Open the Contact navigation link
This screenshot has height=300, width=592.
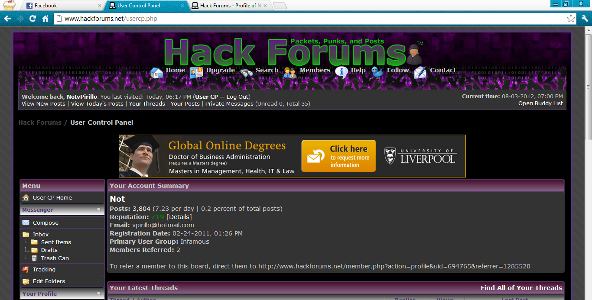[x=443, y=70]
